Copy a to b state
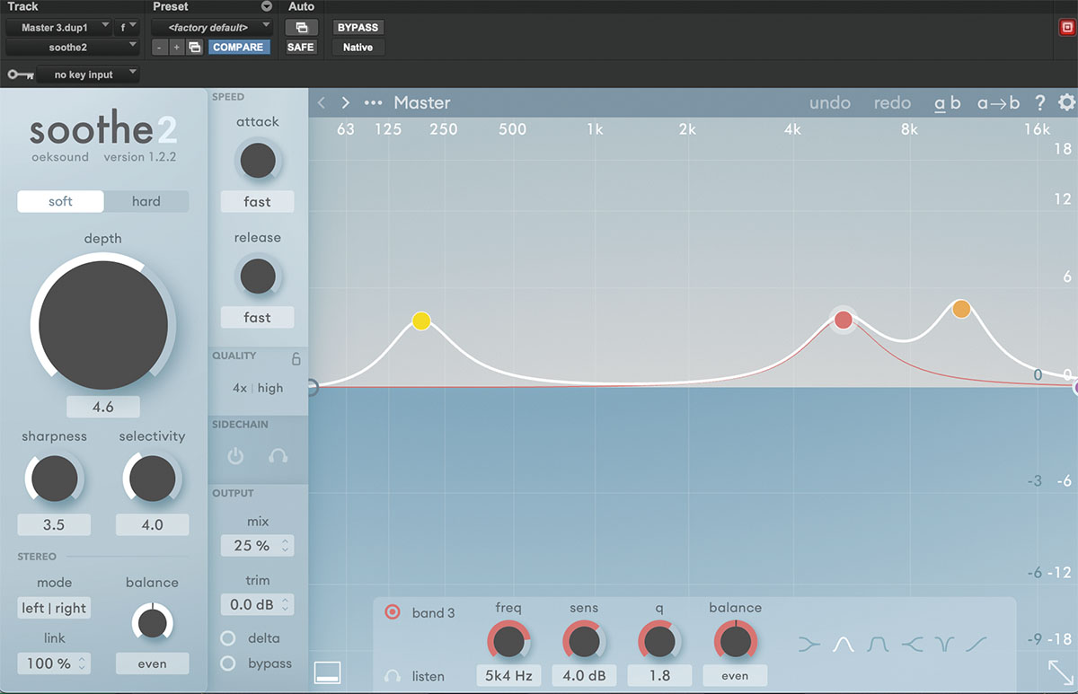The height and width of the screenshot is (694, 1078). [999, 103]
